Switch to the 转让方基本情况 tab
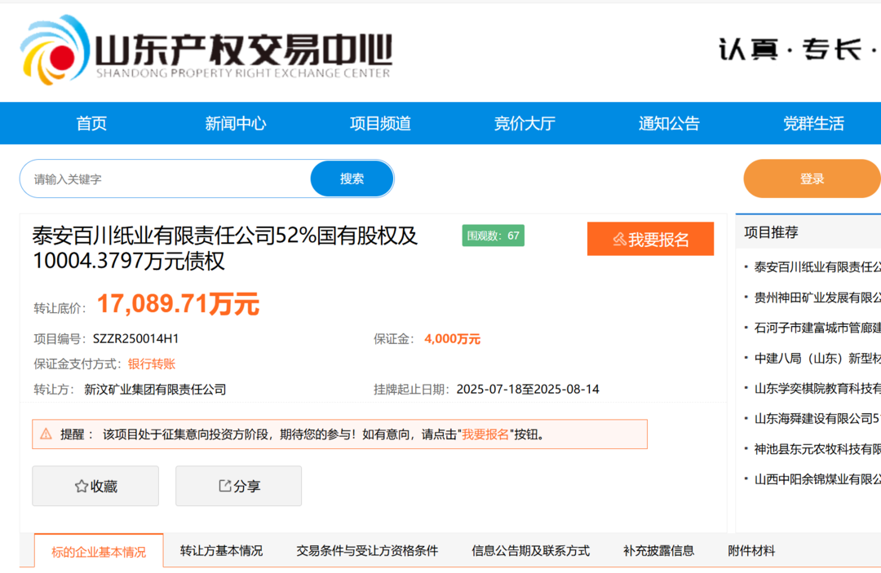This screenshot has width=881, height=573. point(221,551)
